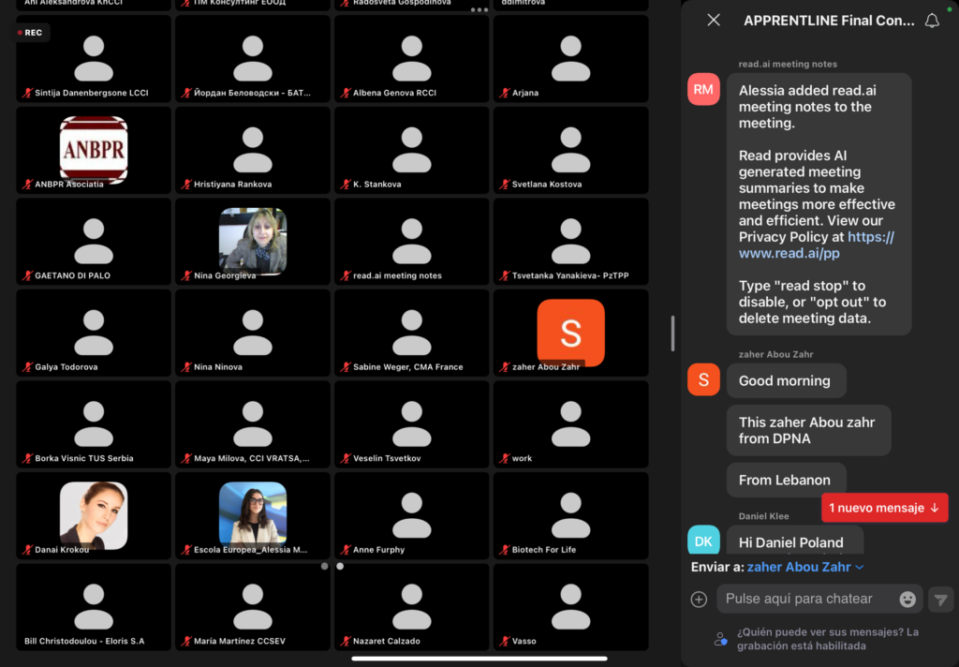The height and width of the screenshot is (667, 959).
Task: Click the DK Daniel Klee avatar
Action: click(x=703, y=541)
